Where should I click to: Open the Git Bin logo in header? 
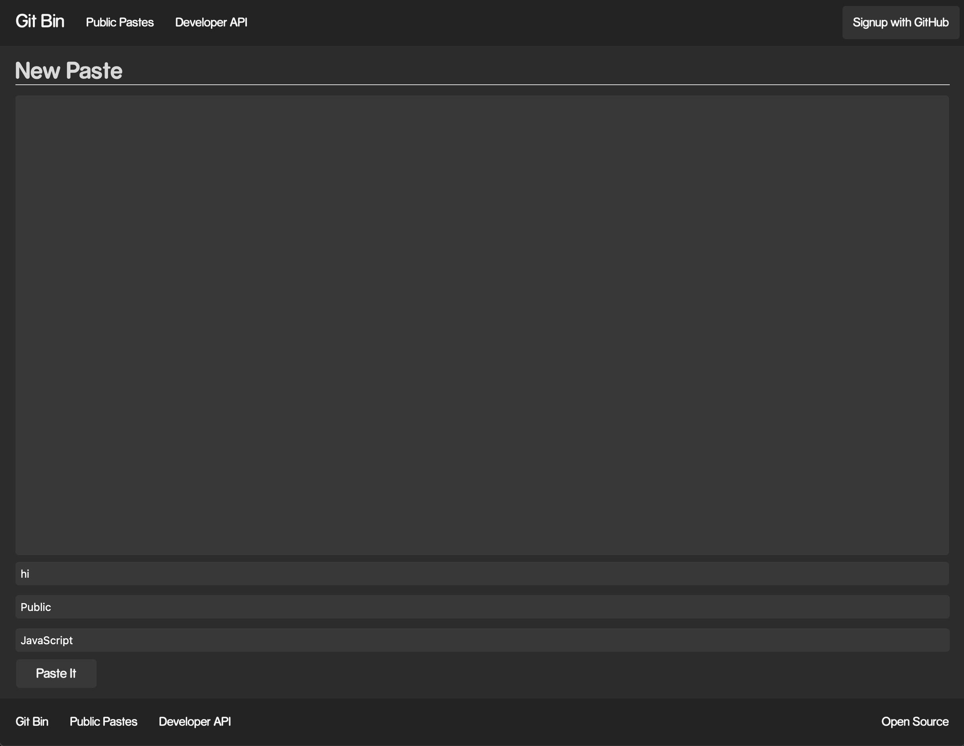[x=40, y=22]
